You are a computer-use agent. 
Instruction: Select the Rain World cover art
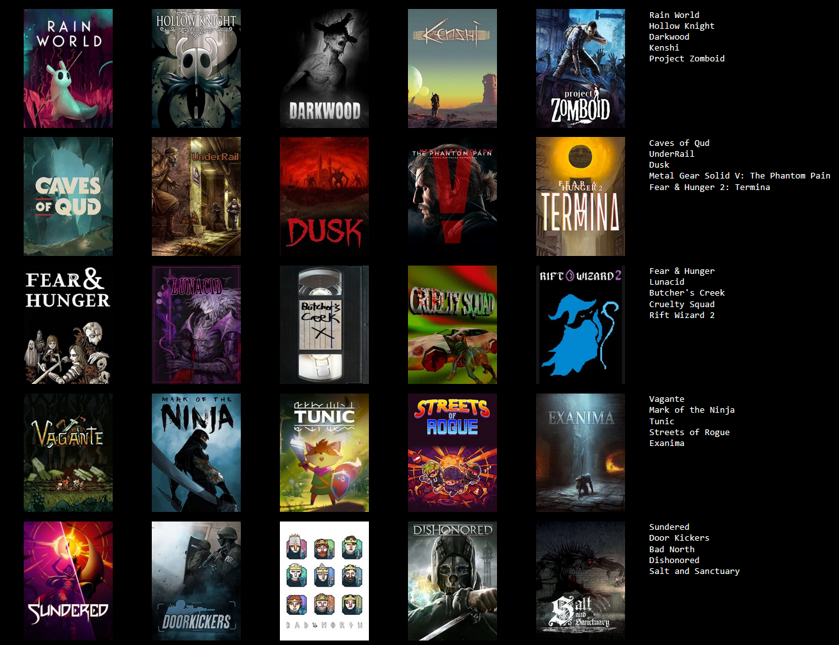68,68
